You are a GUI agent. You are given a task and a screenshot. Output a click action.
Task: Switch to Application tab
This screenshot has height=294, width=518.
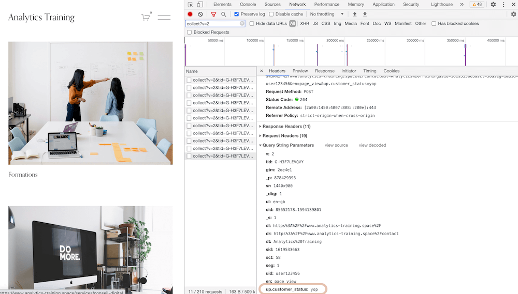pyautogui.click(x=383, y=4)
